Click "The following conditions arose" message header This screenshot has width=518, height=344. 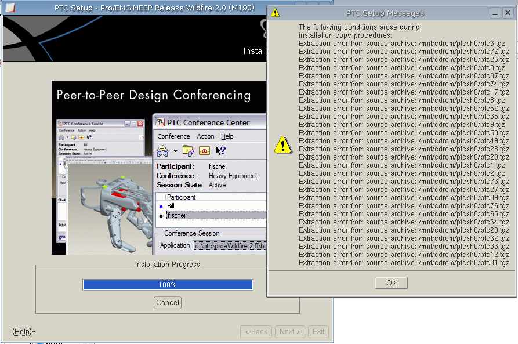(359, 31)
